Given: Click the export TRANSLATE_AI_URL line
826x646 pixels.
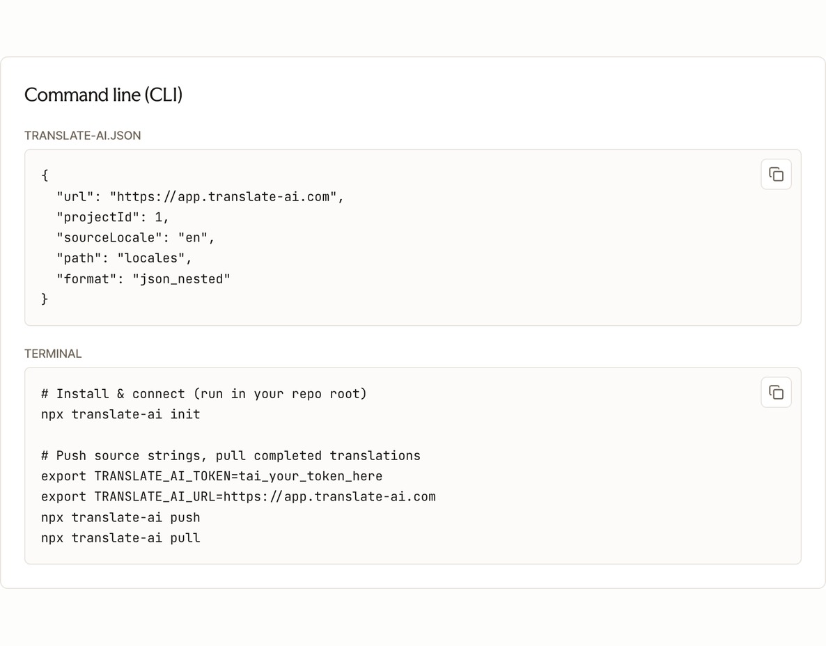Looking at the screenshot, I should tap(238, 496).
